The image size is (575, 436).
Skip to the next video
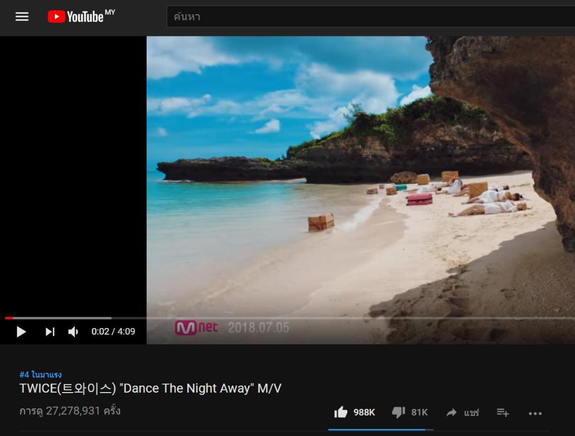pyautogui.click(x=49, y=331)
